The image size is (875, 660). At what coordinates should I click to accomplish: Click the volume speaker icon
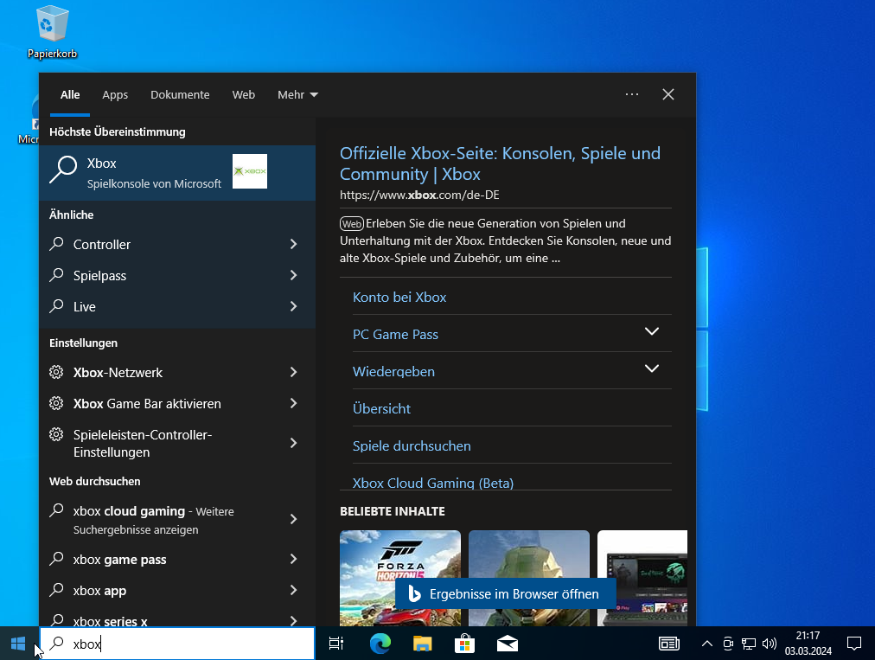[x=769, y=644]
